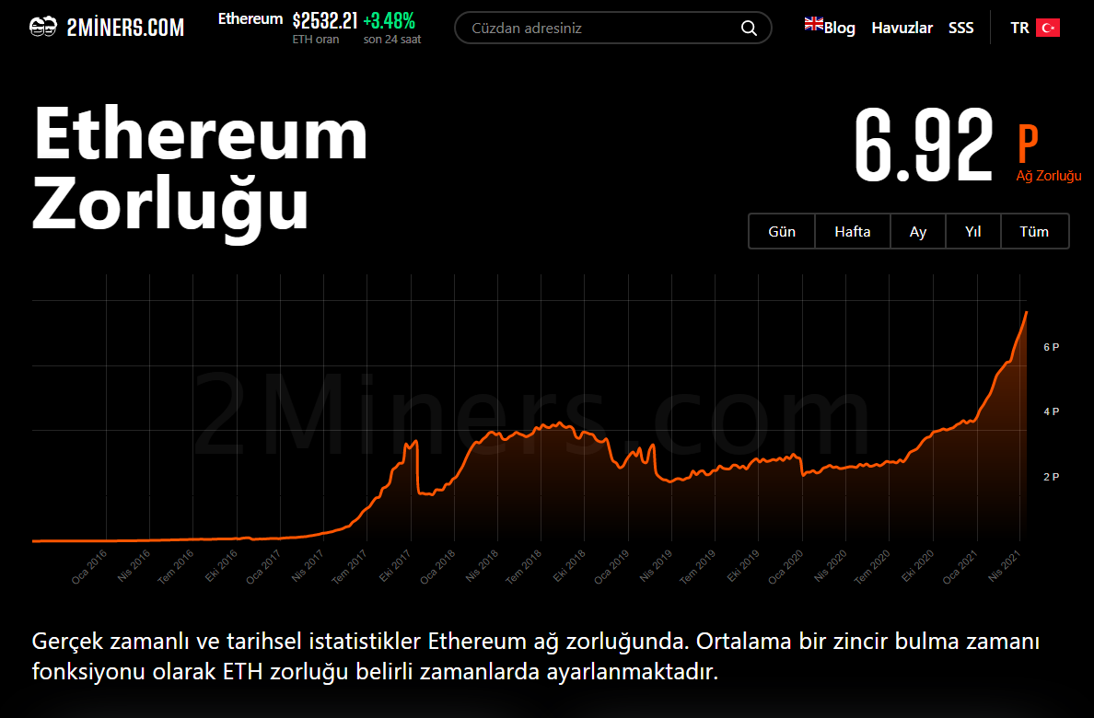Click the Ağ Zorluğu label
The image size is (1094, 718).
pyautogui.click(x=1049, y=176)
